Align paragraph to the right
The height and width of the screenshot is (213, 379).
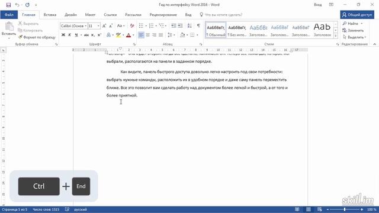click(x=154, y=35)
